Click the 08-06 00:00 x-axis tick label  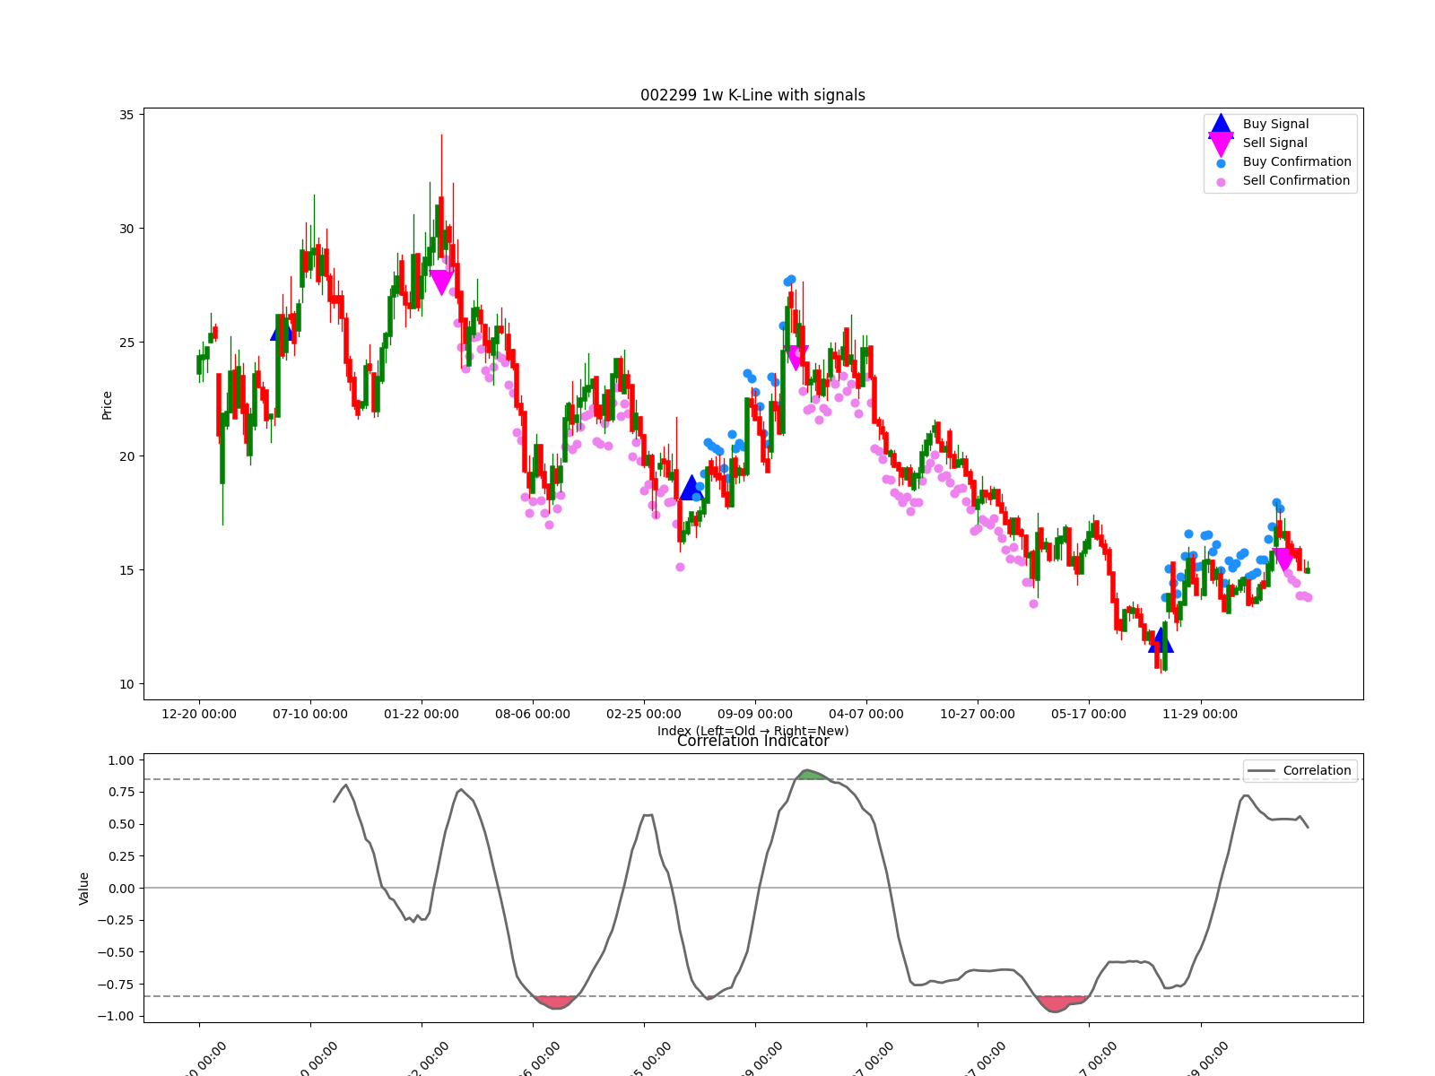pyautogui.click(x=533, y=715)
